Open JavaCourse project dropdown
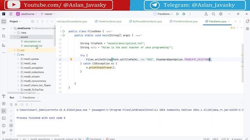The width and height of the screenshot is (250, 140). [x=27, y=14]
